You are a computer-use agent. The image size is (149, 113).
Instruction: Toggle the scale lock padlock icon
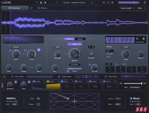coord(144,39)
